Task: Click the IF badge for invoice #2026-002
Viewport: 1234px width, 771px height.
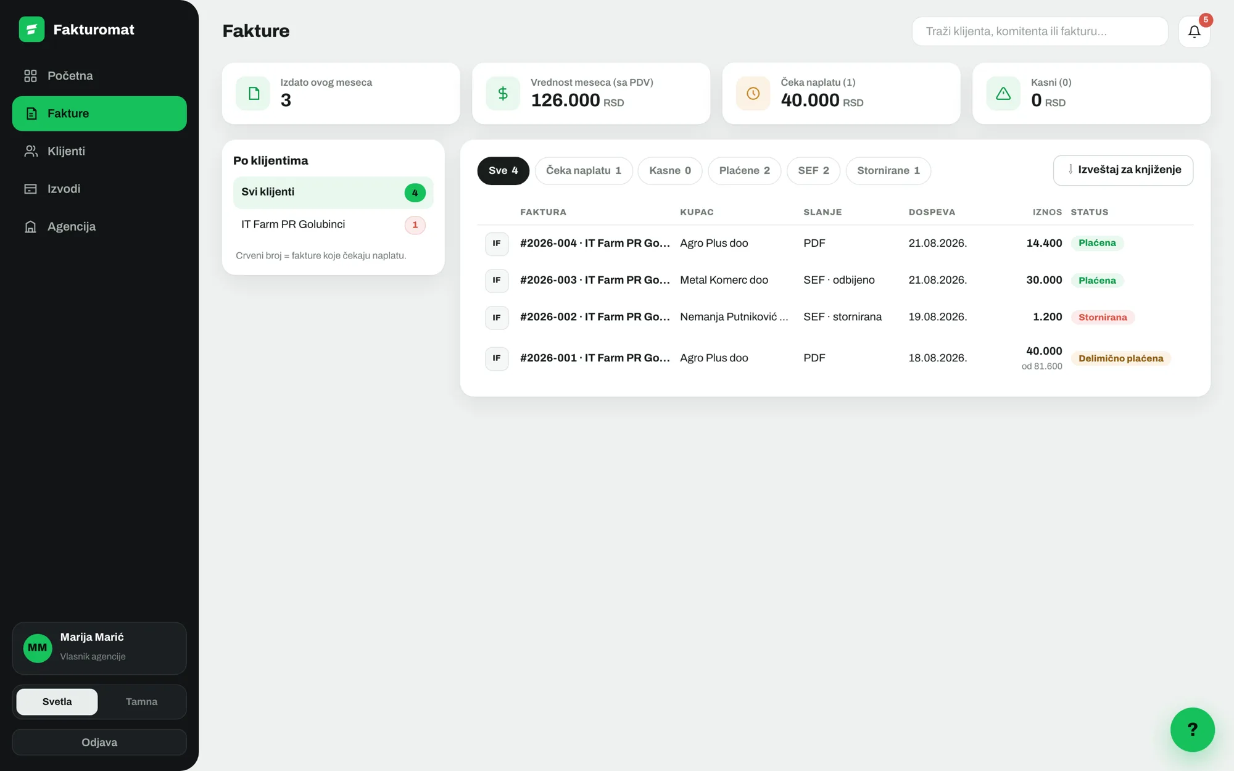Action: click(497, 317)
